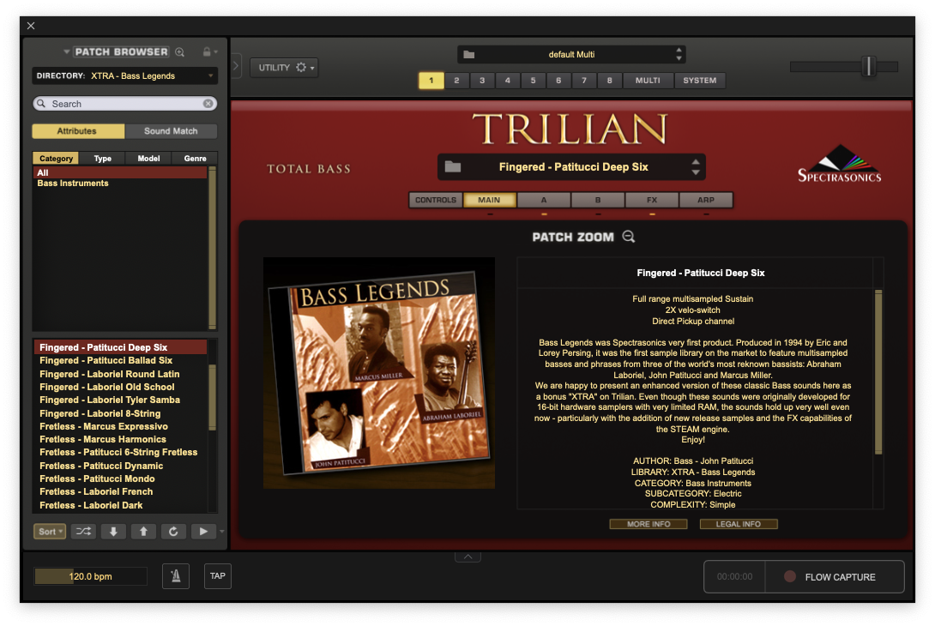Viewport: 935px width, 626px height.
Task: Step to next patch with down arrow
Action: 113,531
